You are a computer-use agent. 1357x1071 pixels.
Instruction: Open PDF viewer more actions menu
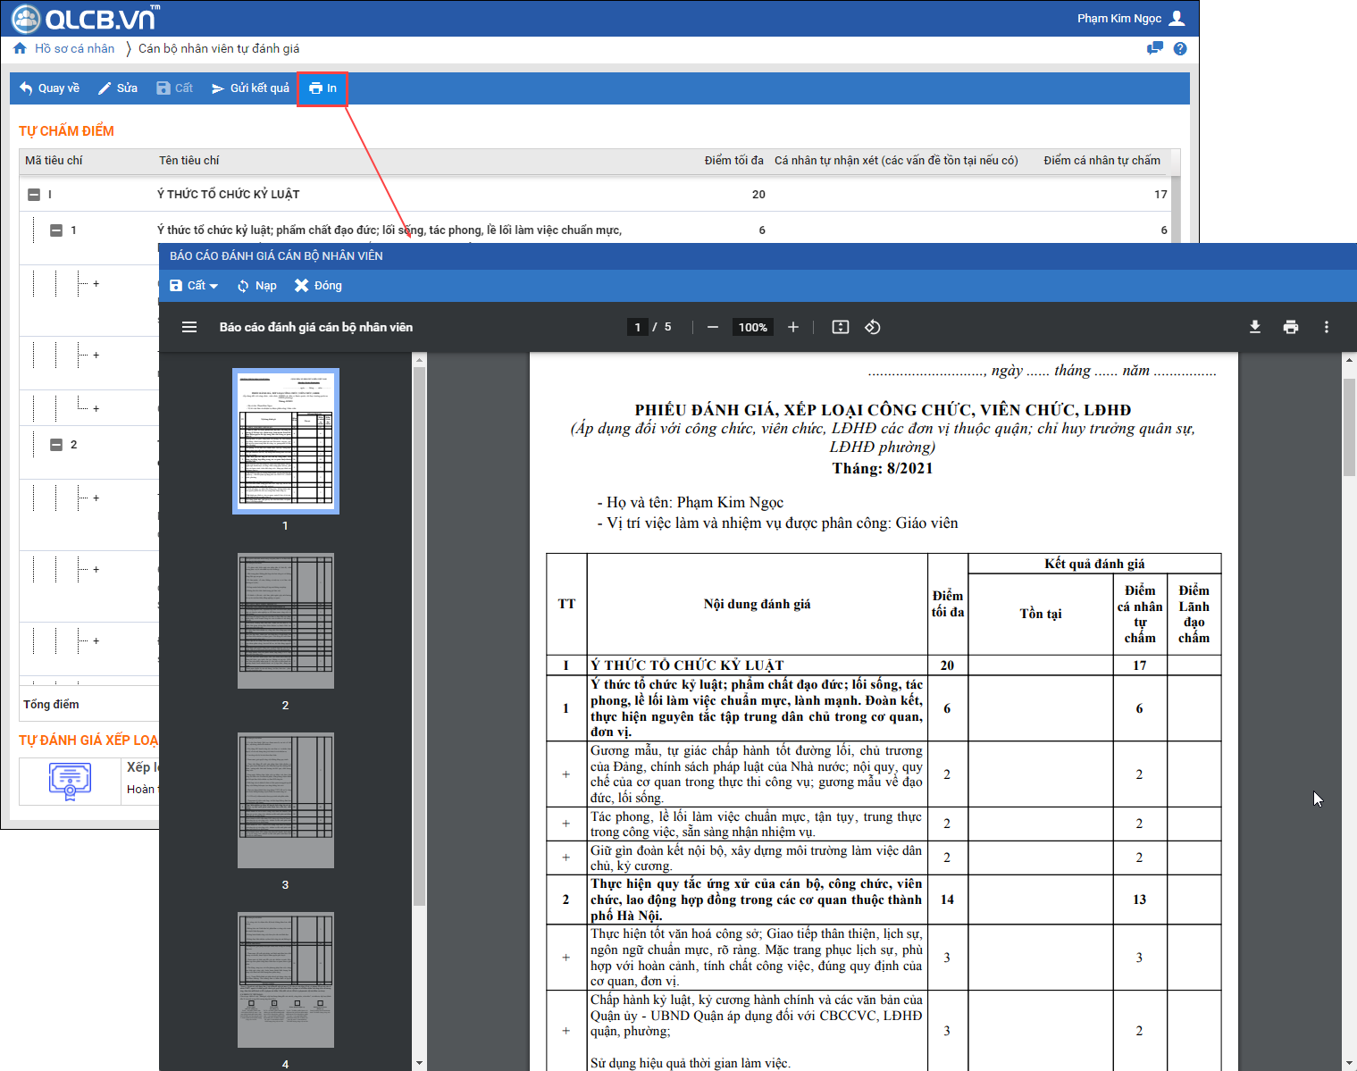point(1326,327)
